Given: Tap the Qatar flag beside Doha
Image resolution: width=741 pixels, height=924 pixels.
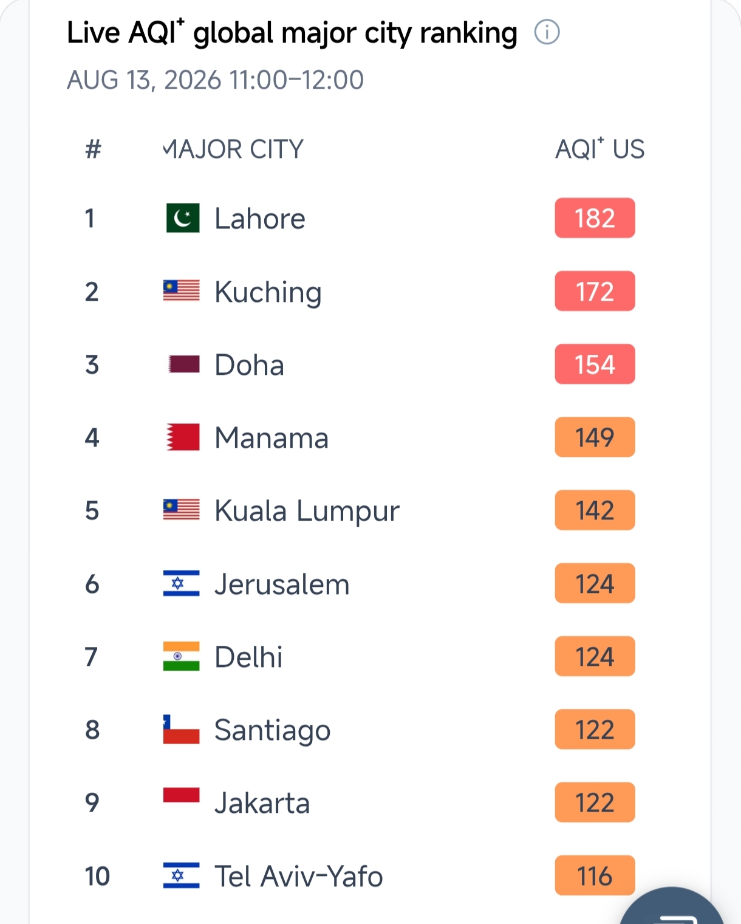Looking at the screenshot, I should click(182, 364).
